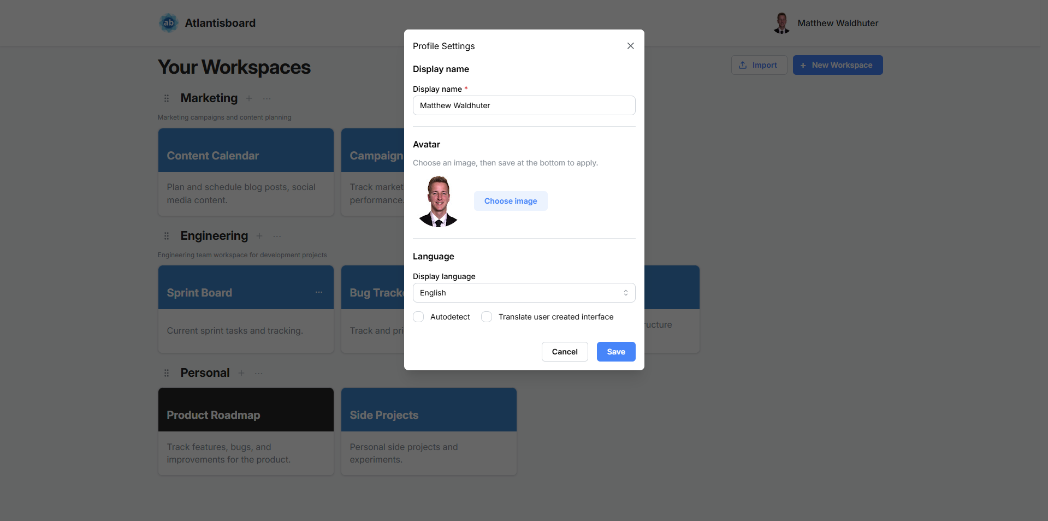
Task: Open the Campaign board card
Action: tap(373, 172)
